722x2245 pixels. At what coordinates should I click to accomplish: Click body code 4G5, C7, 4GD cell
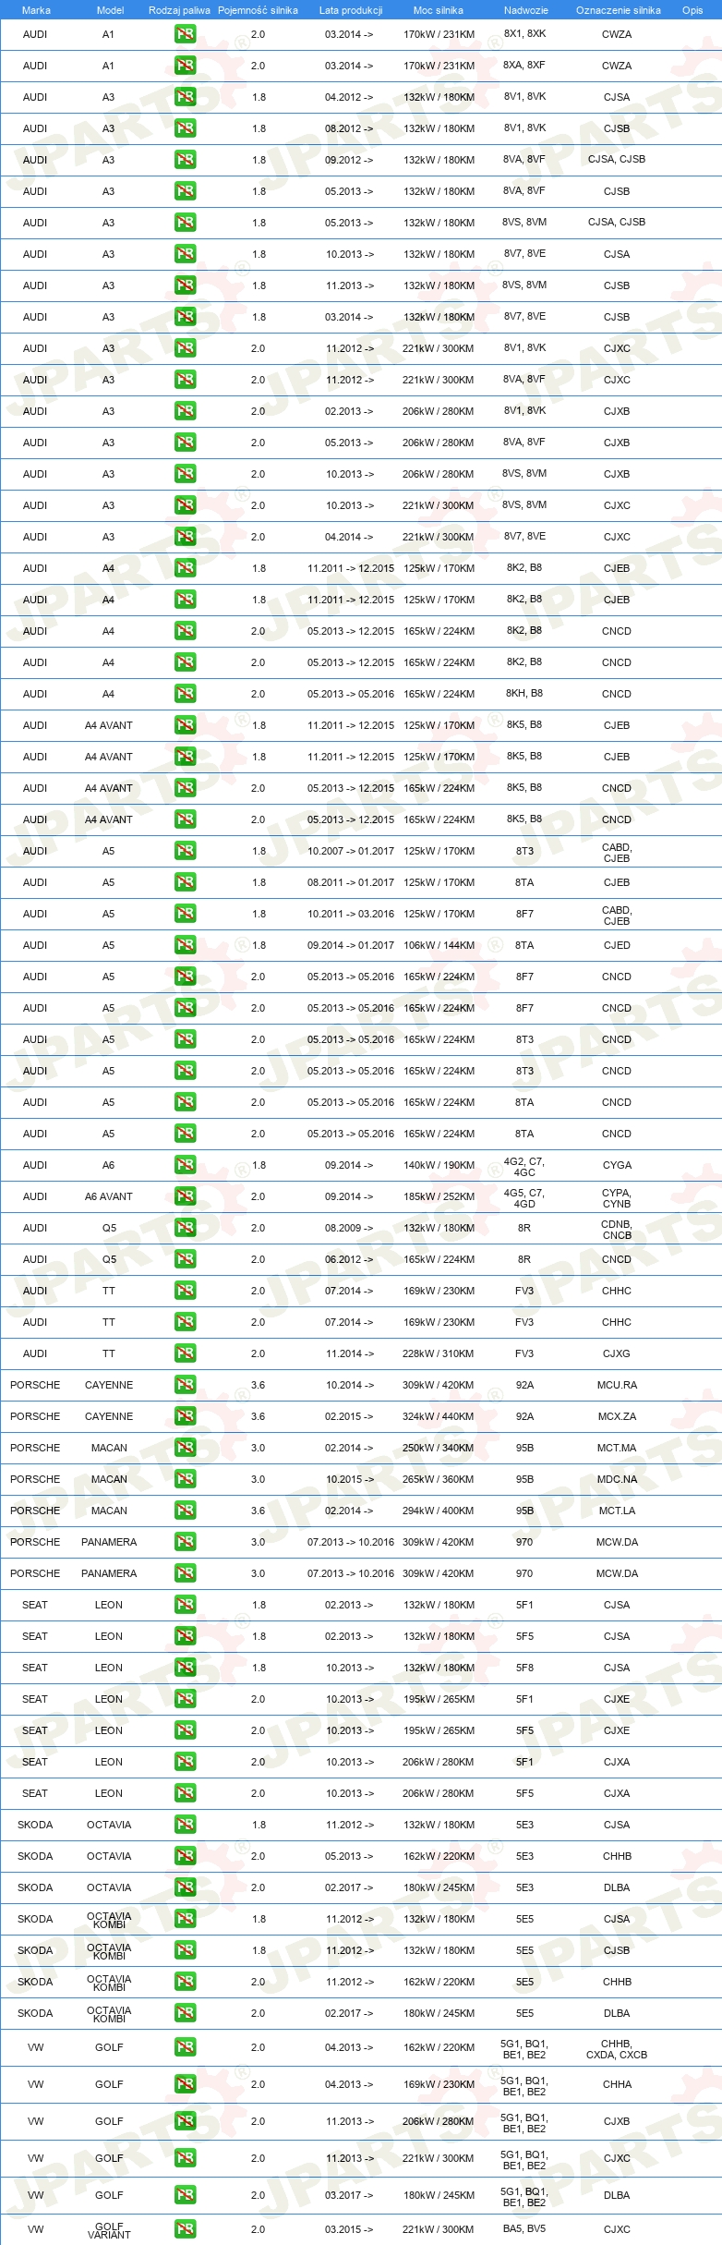(x=524, y=1198)
